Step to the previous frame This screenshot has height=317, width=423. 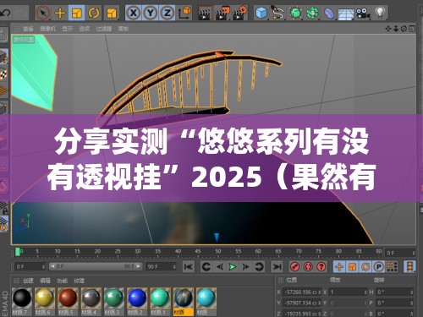pyautogui.click(x=219, y=266)
